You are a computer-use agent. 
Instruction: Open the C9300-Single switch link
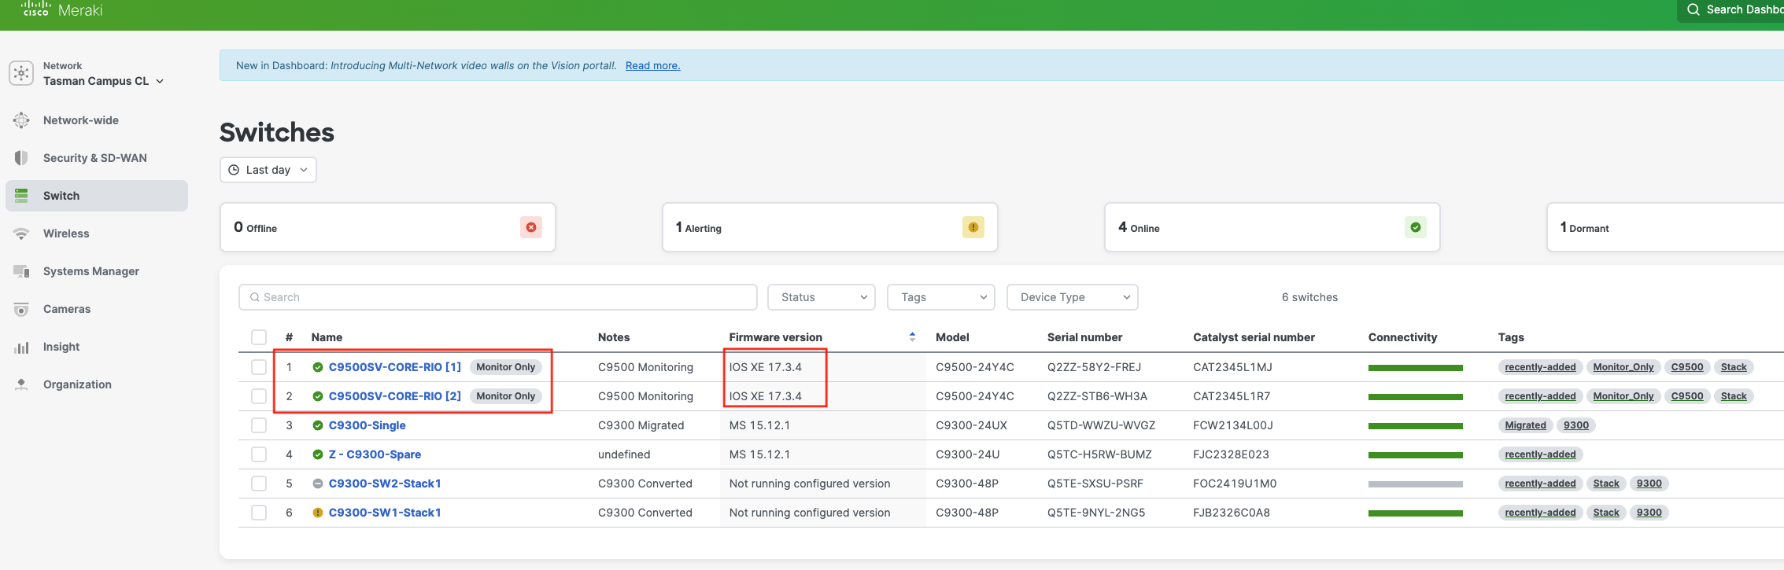pos(368,425)
